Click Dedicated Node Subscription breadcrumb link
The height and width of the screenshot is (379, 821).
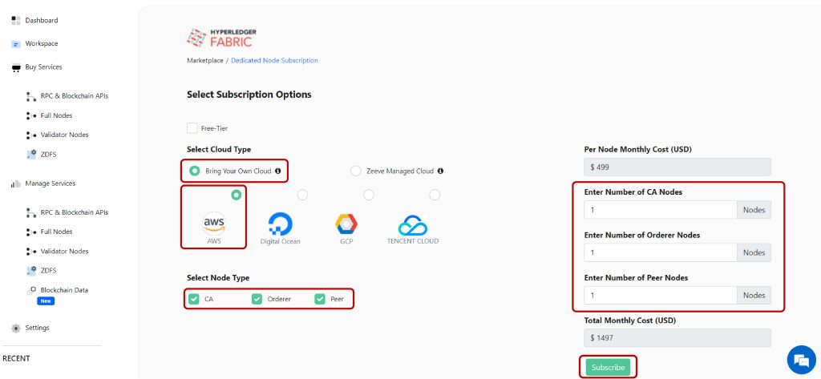point(274,60)
